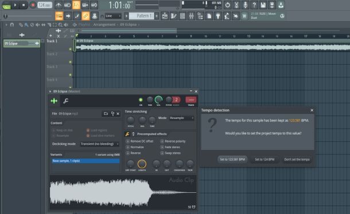The width and height of the screenshot is (350, 214).
Task: Click the 1:01:00 time display
Action: coord(119,5)
